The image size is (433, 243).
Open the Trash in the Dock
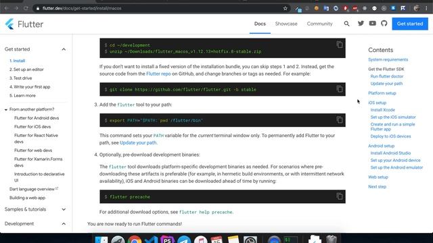(331, 239)
